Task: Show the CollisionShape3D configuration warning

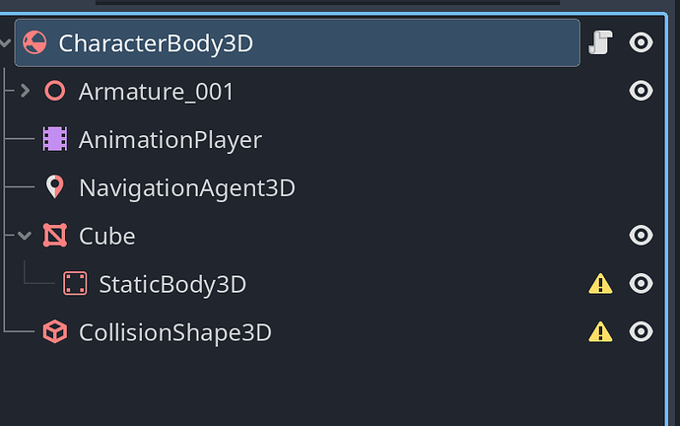Action: tap(600, 332)
